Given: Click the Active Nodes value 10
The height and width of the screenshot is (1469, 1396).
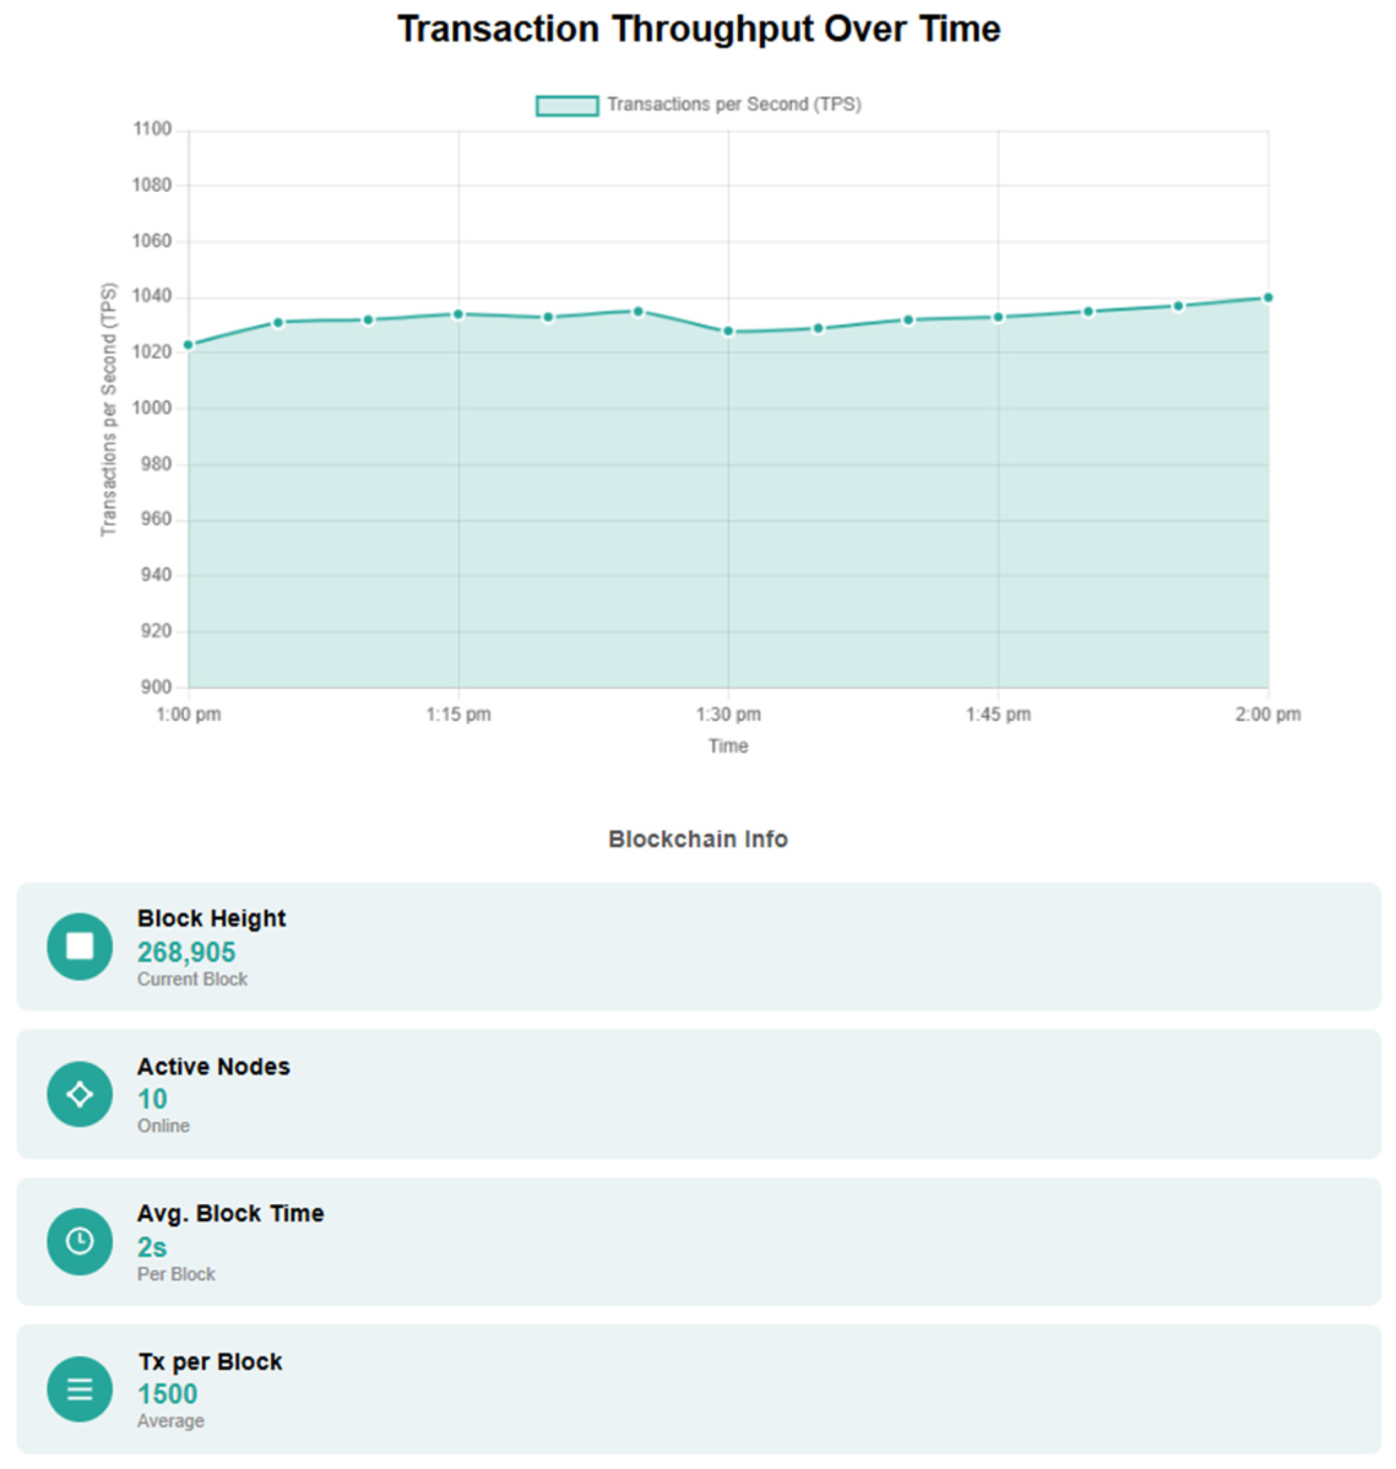Looking at the screenshot, I should (153, 1099).
